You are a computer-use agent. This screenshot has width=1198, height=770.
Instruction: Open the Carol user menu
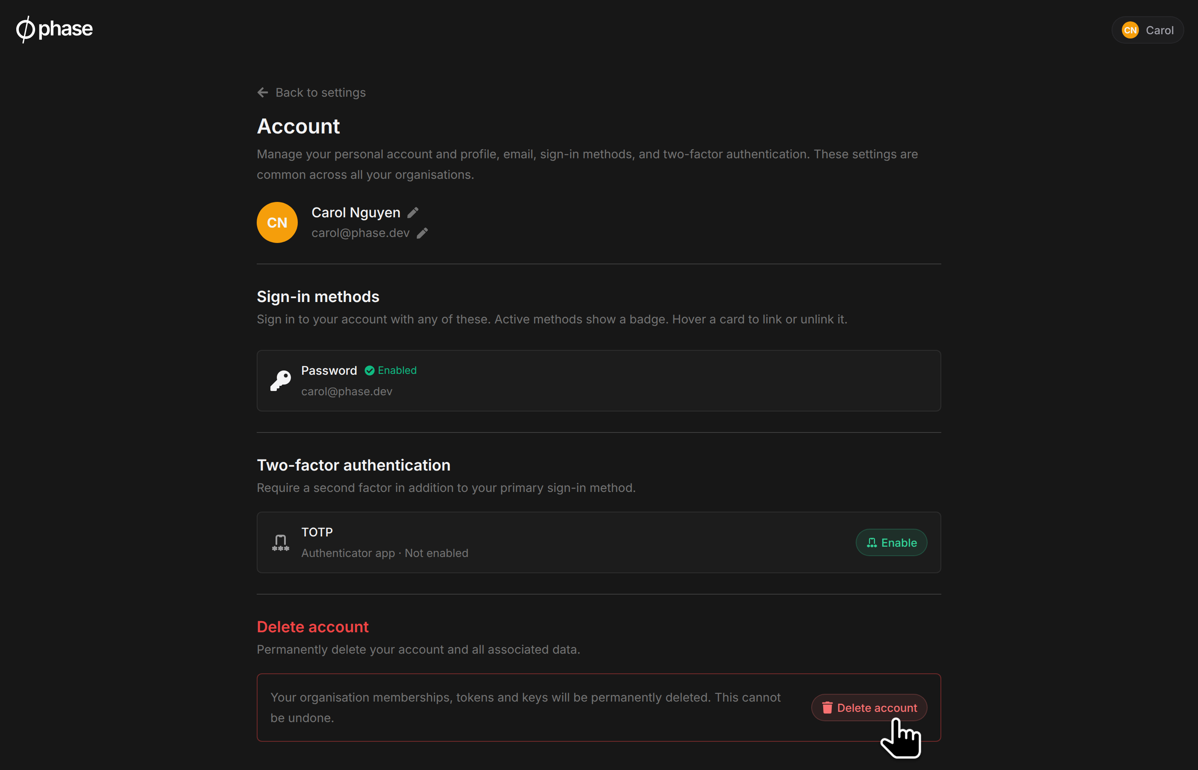pyautogui.click(x=1148, y=30)
